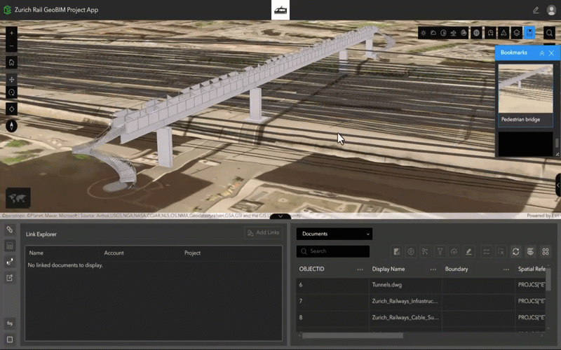Click the table Search input field
Screen dimensions: 561x350
(x=333, y=251)
